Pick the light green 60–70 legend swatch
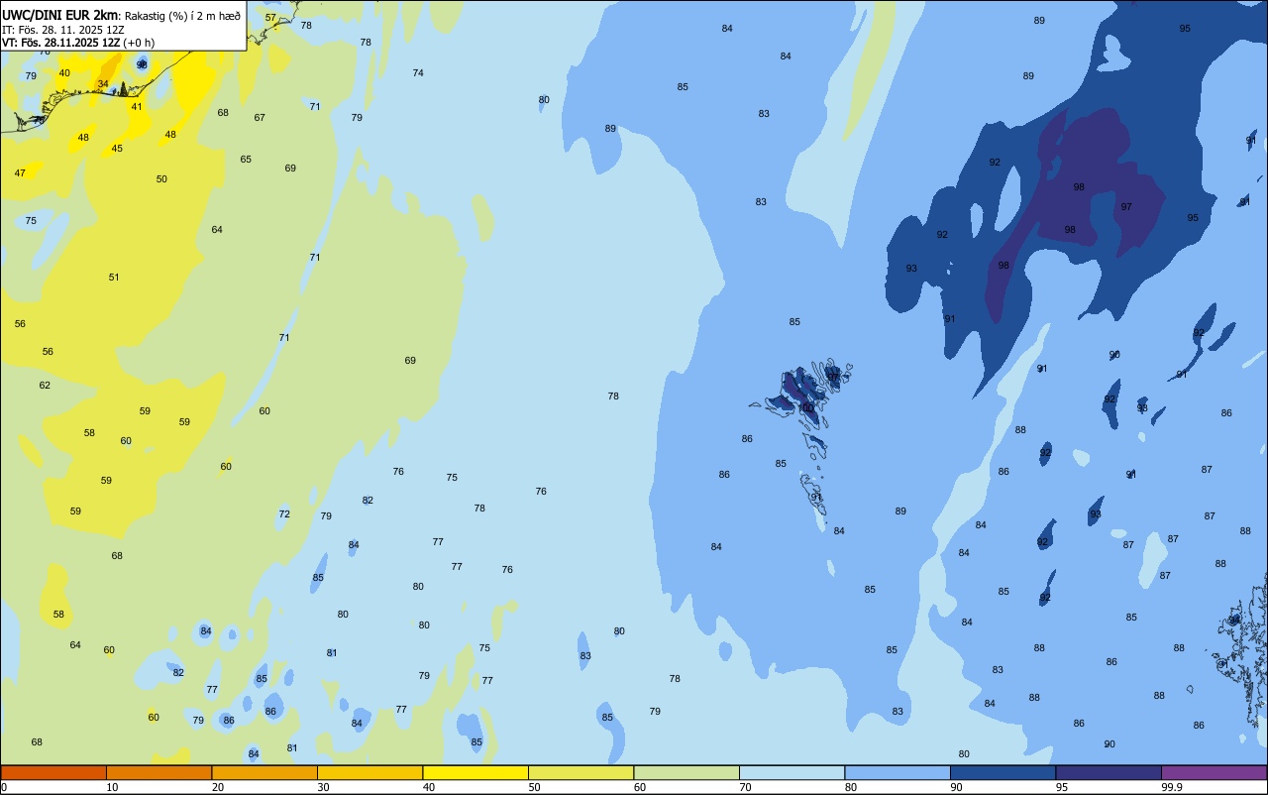The image size is (1268, 795). click(x=687, y=772)
